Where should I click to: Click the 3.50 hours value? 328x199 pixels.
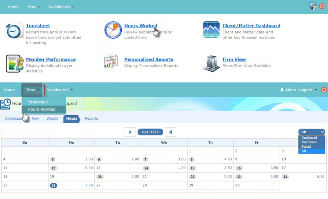coord(274,168)
